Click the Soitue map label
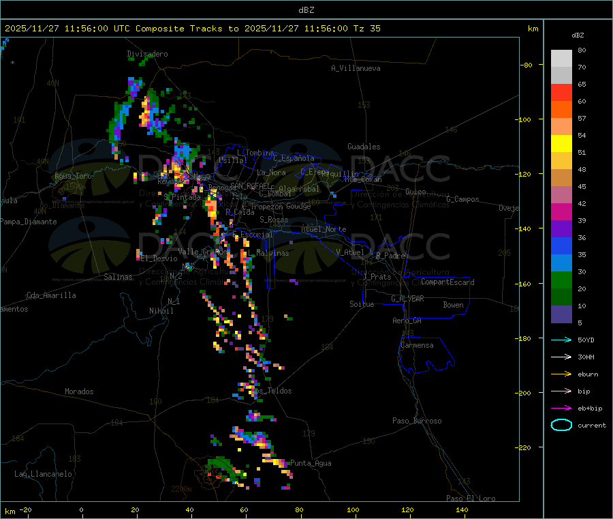The height and width of the screenshot is (519, 613). click(362, 304)
